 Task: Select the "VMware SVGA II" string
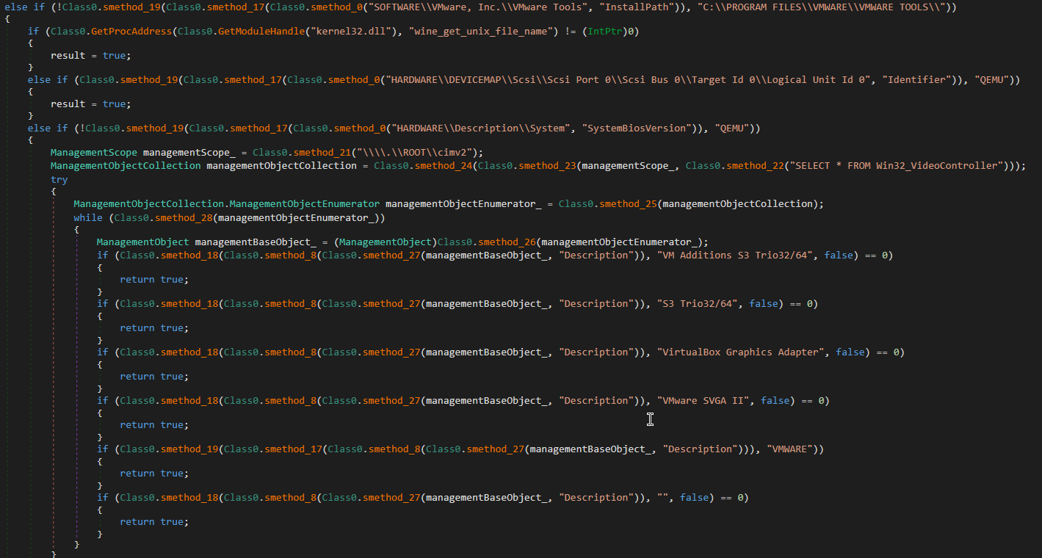click(x=703, y=401)
